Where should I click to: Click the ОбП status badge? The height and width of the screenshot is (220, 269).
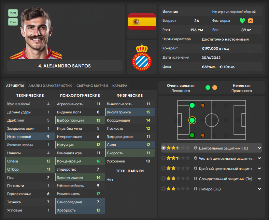13,13
